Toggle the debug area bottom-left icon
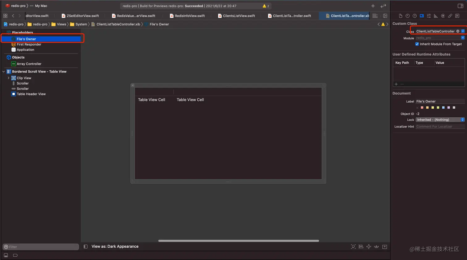 pos(6,255)
